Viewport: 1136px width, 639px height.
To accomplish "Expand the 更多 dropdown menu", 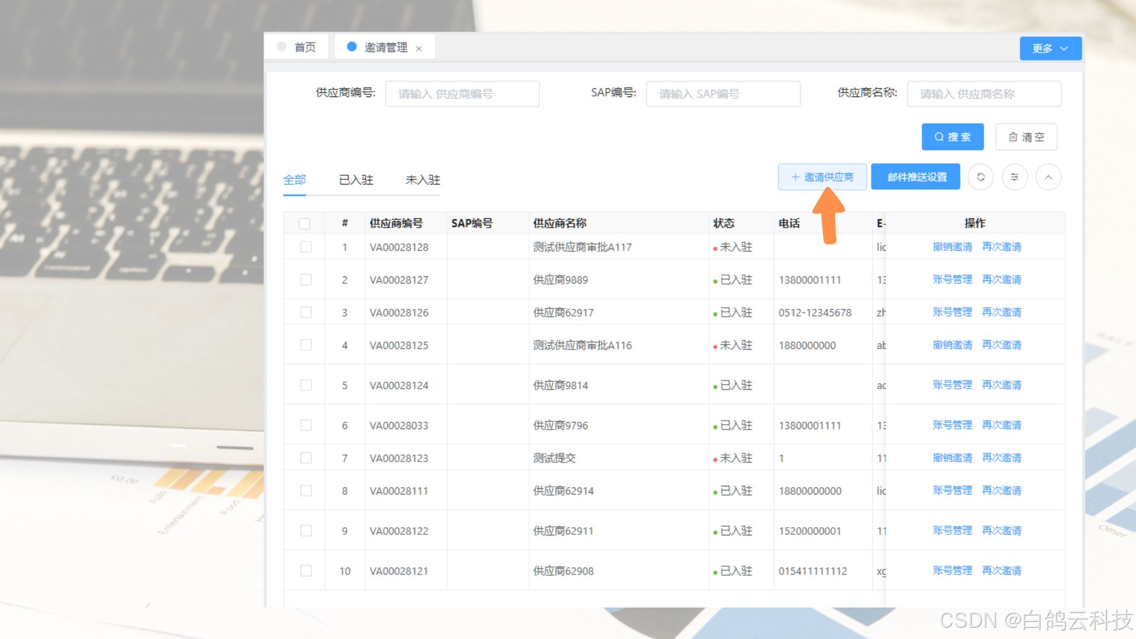I will click(x=1050, y=49).
